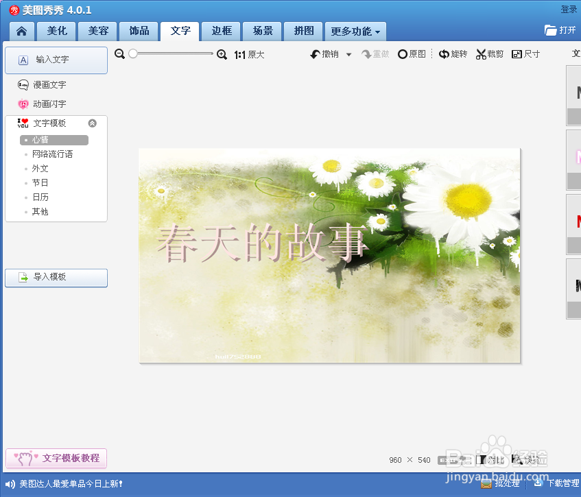View the 原图 original image

pyautogui.click(x=412, y=53)
